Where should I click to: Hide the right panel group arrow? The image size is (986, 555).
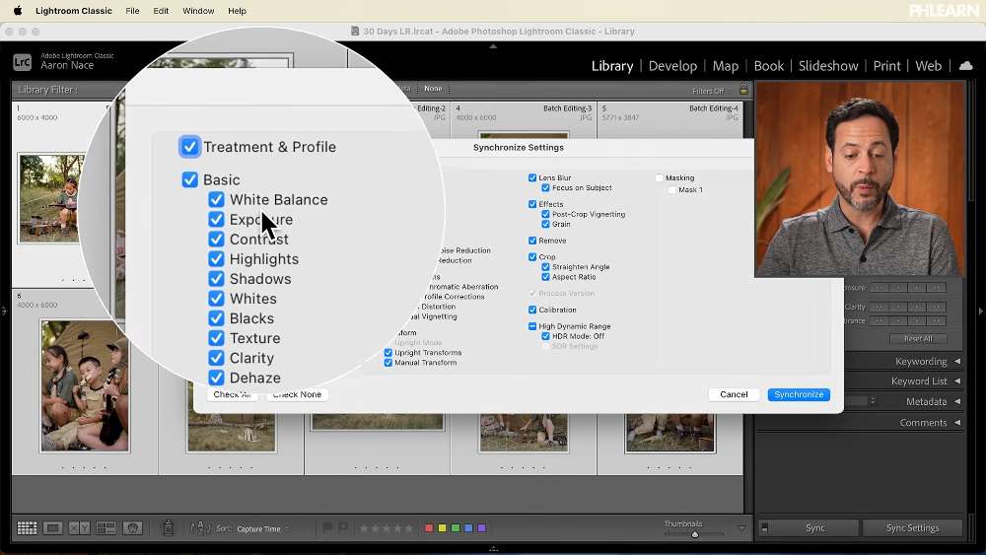click(x=980, y=312)
